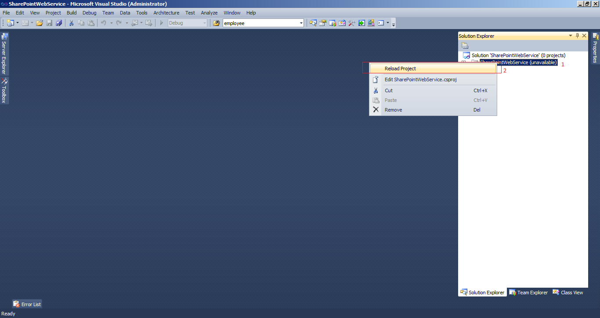600x318 pixels.
Task: Open the Edit menu
Action: pyautogui.click(x=20, y=13)
